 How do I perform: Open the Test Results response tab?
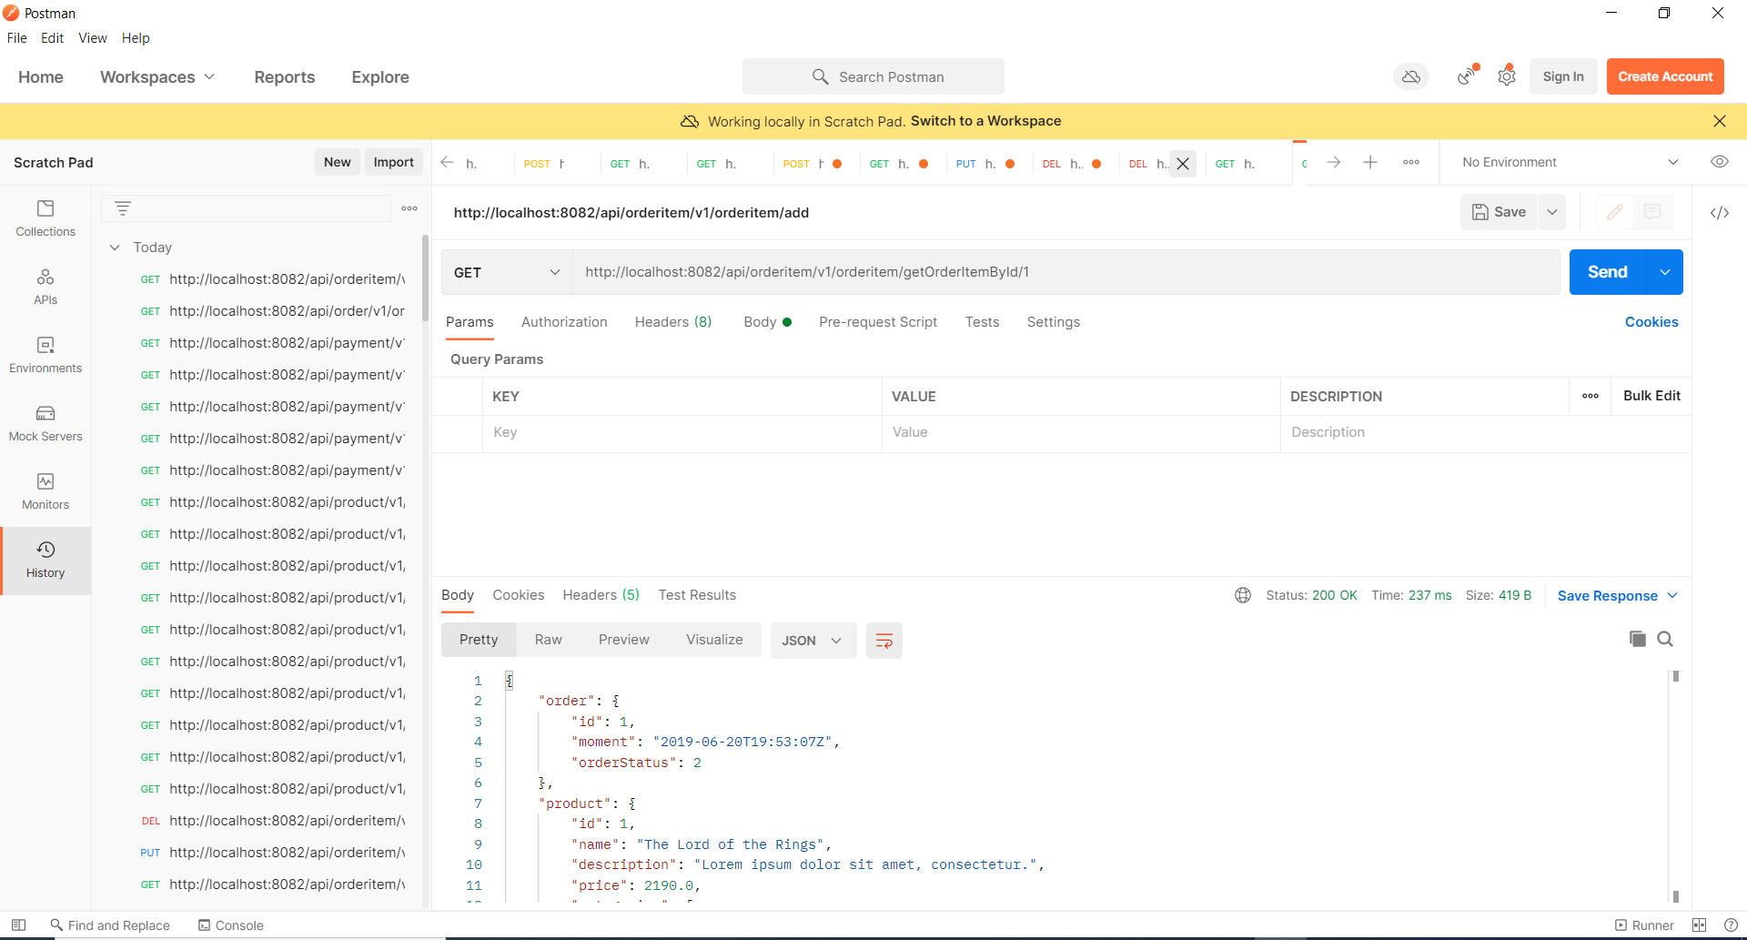(x=697, y=595)
